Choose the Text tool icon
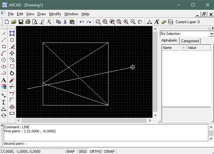 click(4, 80)
